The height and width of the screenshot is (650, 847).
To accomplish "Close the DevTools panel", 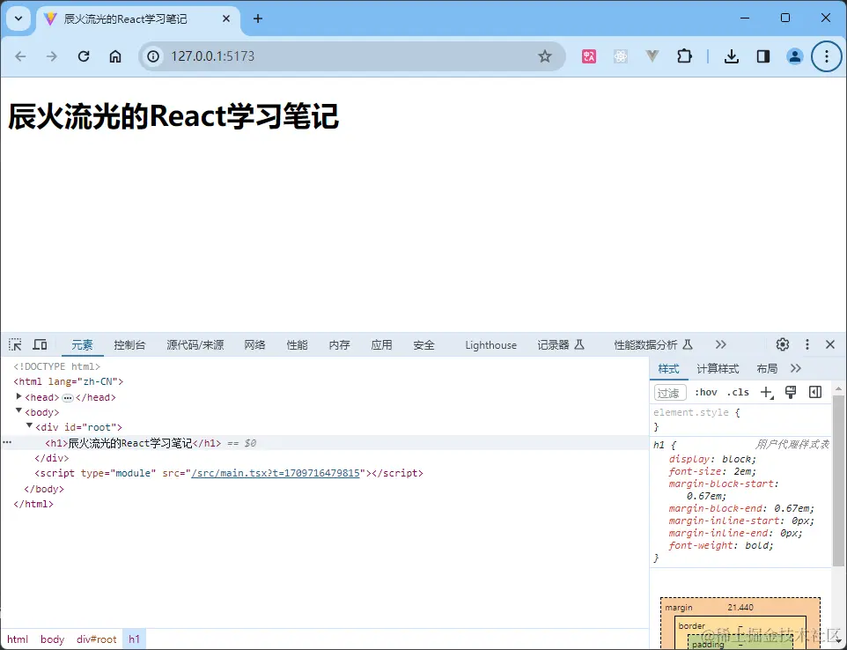I will [830, 344].
